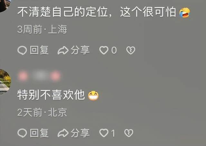Click the 回复 label under the 特别不喜欢他 comment
This screenshot has height=146, width=206.
coord(39,133)
